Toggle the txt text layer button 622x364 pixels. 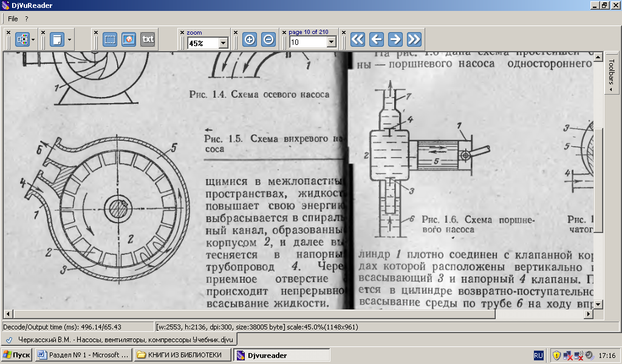(x=148, y=39)
